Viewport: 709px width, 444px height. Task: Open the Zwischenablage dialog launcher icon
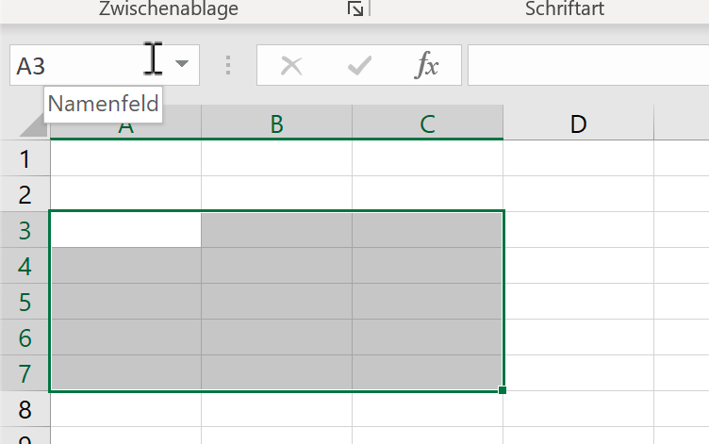click(x=355, y=8)
